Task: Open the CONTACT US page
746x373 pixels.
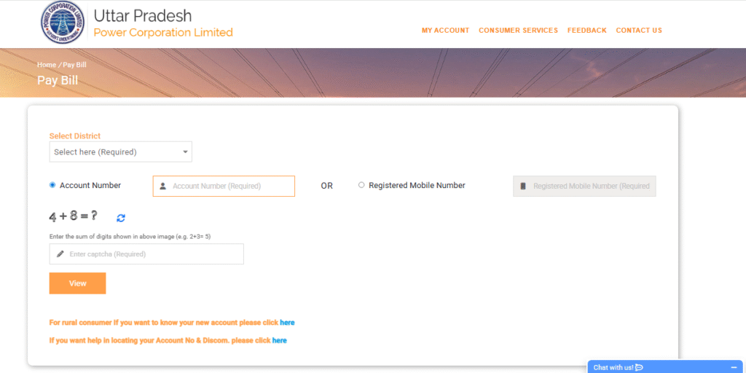Action: (x=638, y=31)
